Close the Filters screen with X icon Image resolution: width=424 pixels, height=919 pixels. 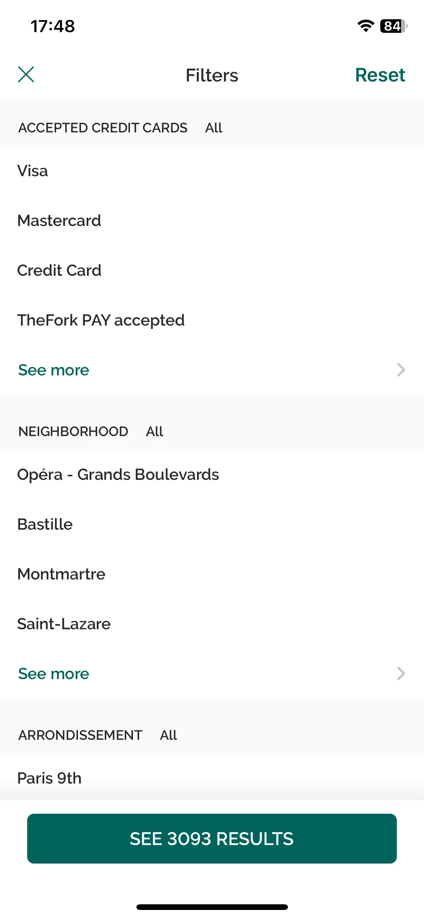[26, 74]
